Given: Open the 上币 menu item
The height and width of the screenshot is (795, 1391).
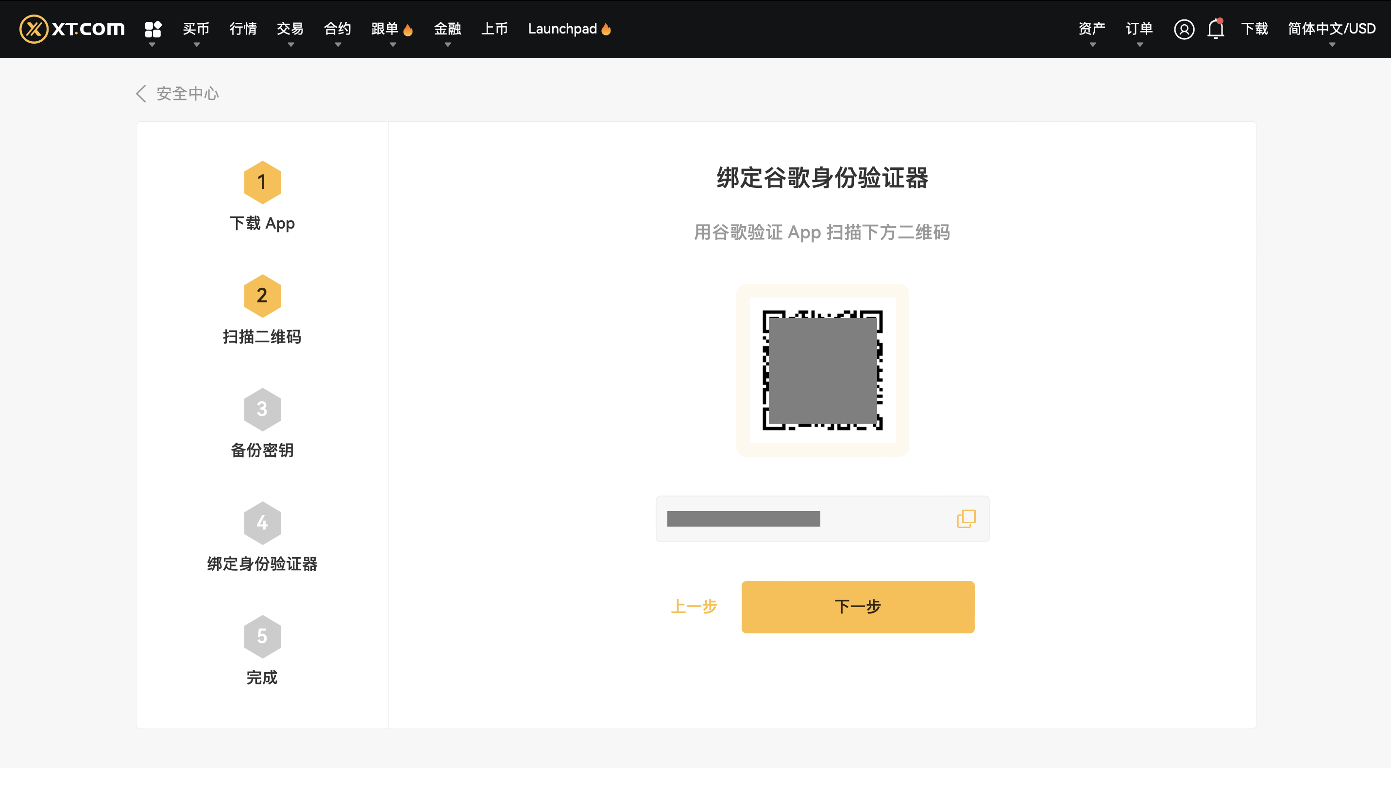Looking at the screenshot, I should pyautogui.click(x=494, y=29).
